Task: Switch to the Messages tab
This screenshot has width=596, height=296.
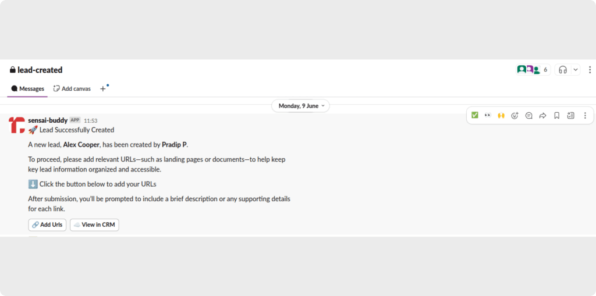Action: [x=27, y=88]
